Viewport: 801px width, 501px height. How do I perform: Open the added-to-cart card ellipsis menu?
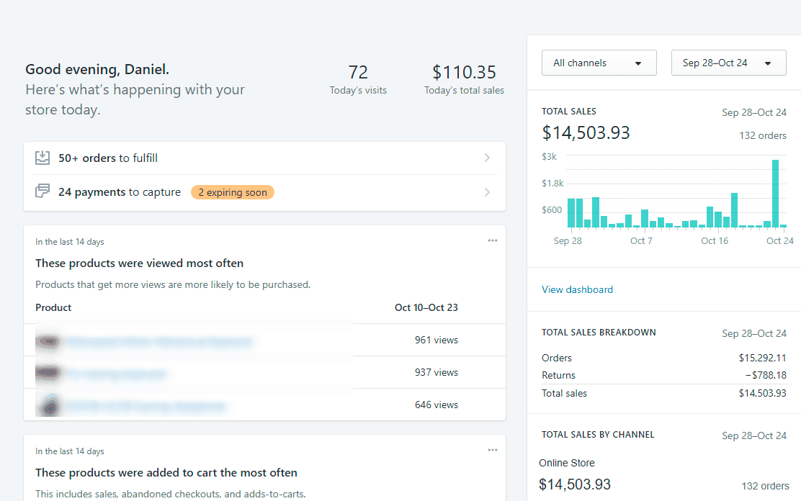[x=492, y=450]
